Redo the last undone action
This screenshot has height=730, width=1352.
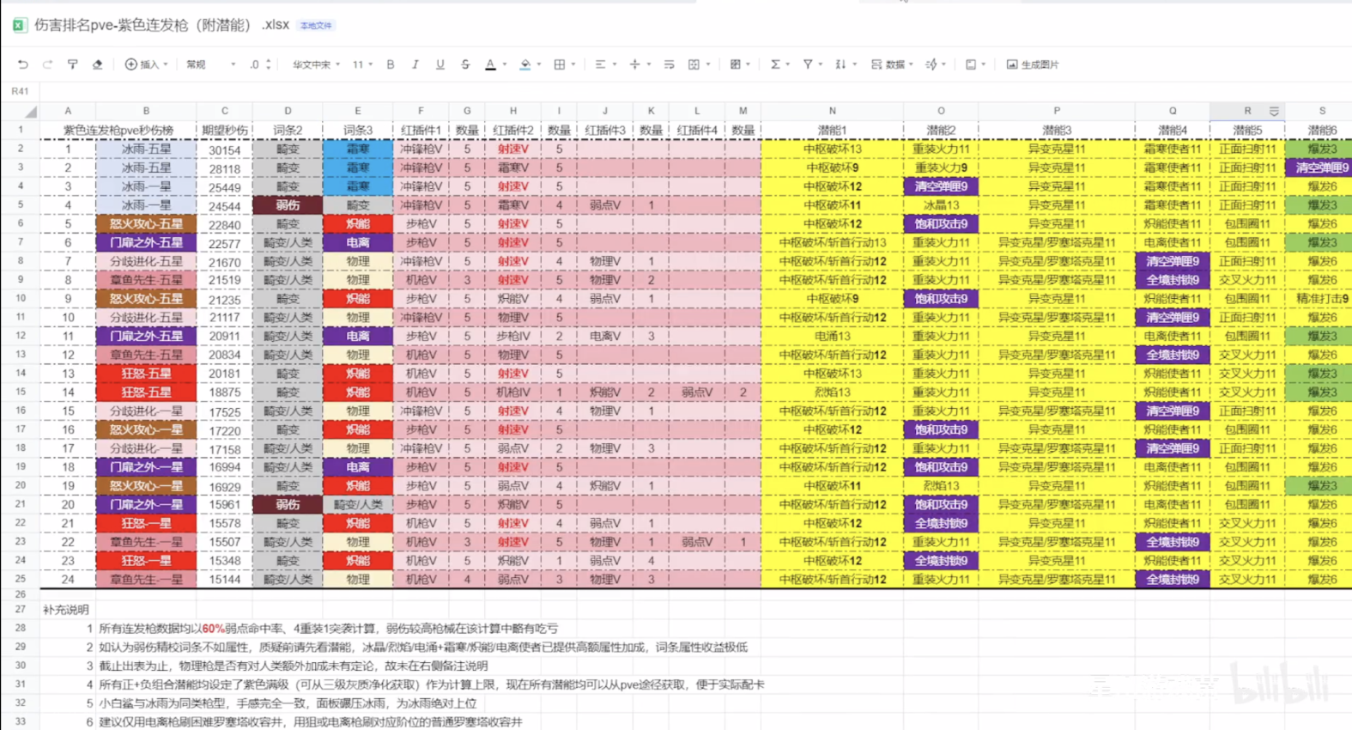47,64
